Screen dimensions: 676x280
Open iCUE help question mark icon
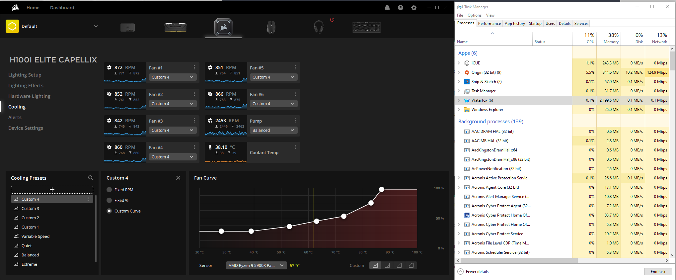pyautogui.click(x=401, y=8)
